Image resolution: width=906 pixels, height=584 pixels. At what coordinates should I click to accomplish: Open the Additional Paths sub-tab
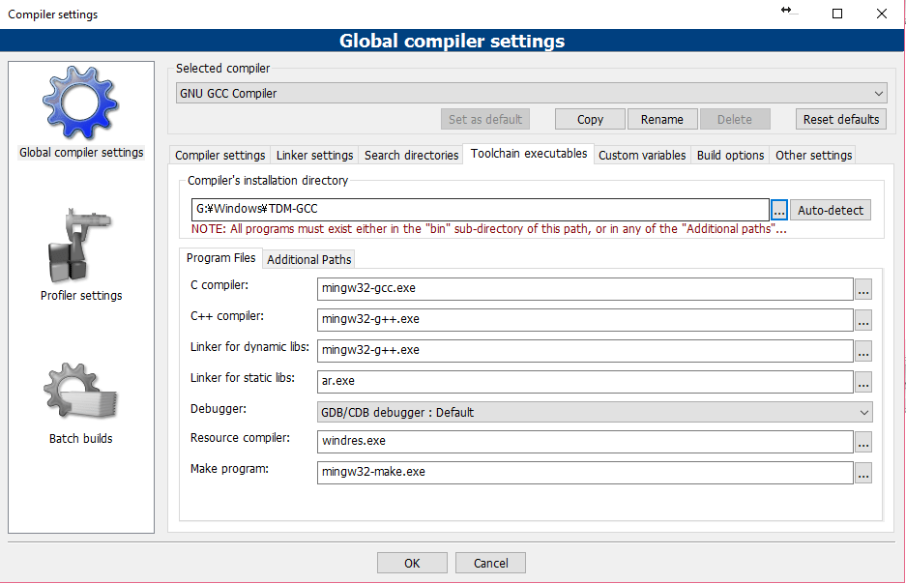308,260
